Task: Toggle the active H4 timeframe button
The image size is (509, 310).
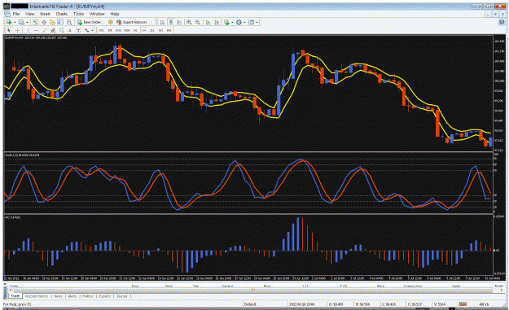Action: click(x=143, y=30)
